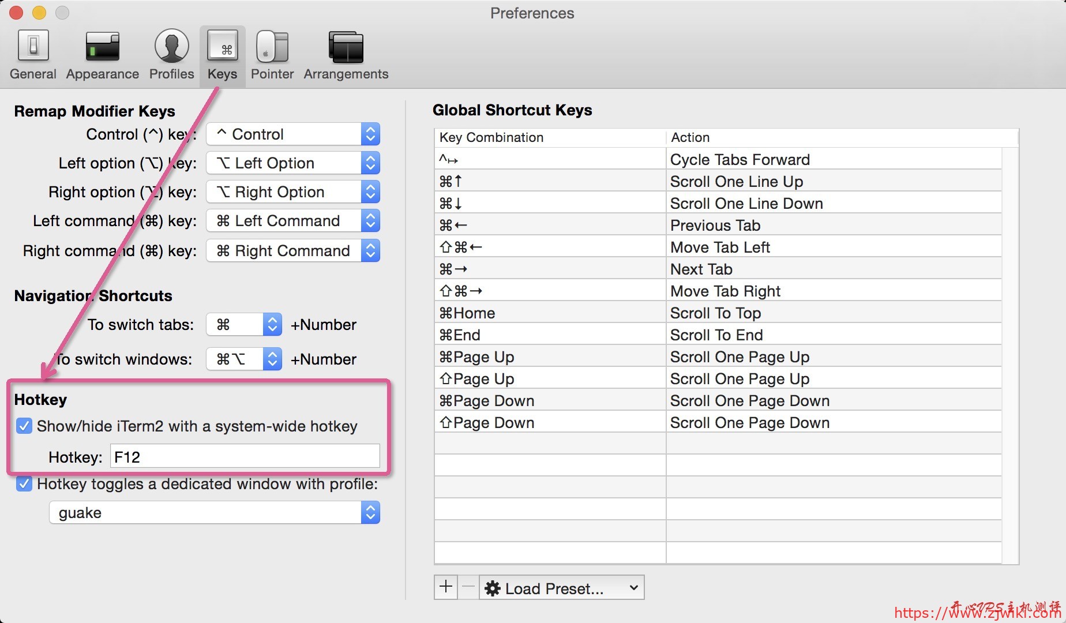Image resolution: width=1066 pixels, height=623 pixels.
Task: Open the switch tabs modifier dropdown
Action: pyautogui.click(x=244, y=325)
